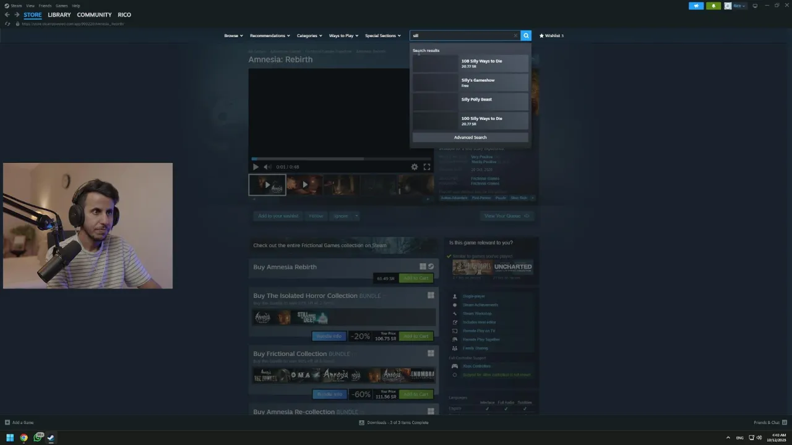Click Windows icon on Isolated Horror Collection
This screenshot has height=445, width=792.
click(431, 295)
